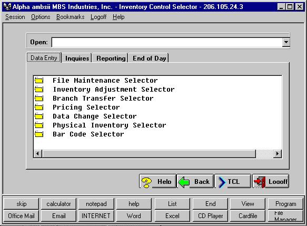Open the Bookmarks menu

tap(70, 17)
